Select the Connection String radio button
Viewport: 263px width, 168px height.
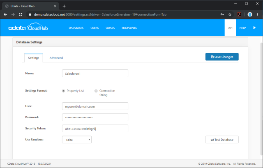[96, 91]
